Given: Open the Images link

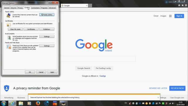Looking at the screenshot, I should pyautogui.click(x=163, y=16).
